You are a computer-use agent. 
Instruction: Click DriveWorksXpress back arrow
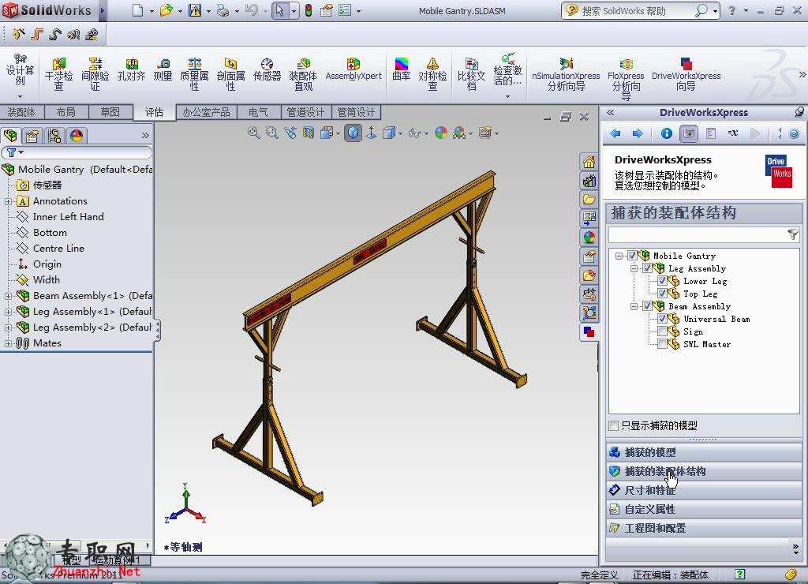[615, 133]
